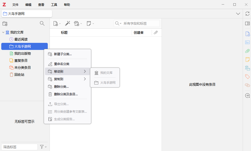Open the 查看 menu

[x=41, y=5]
